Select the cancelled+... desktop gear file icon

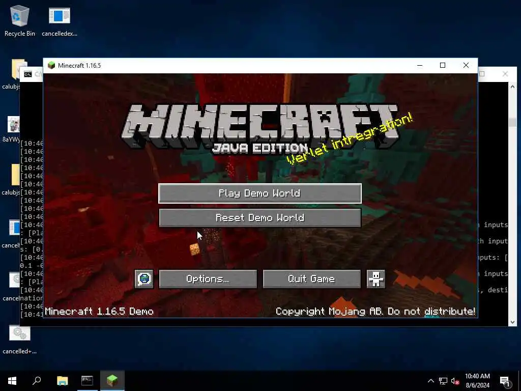(x=20, y=339)
